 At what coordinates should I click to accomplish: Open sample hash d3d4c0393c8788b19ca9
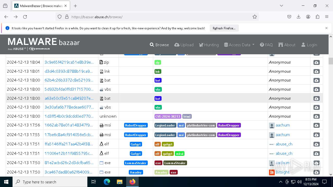69,71
